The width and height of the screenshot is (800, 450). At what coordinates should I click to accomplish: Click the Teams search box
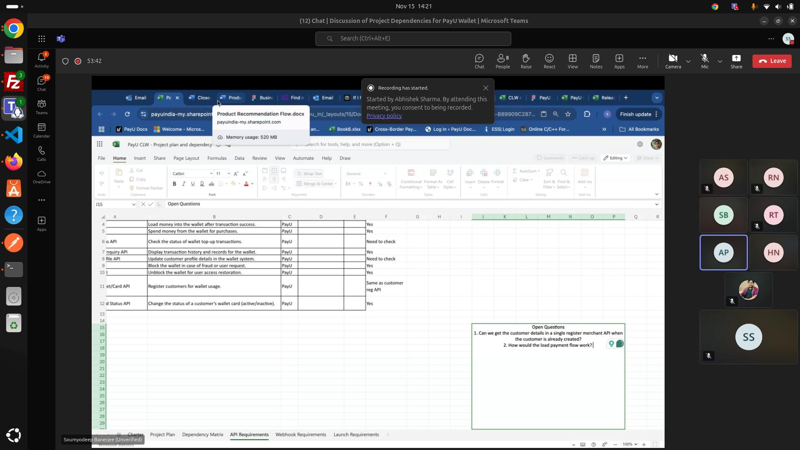coord(413,38)
